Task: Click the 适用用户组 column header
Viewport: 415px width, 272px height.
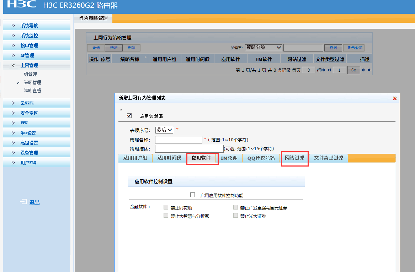Action: [x=165, y=59]
